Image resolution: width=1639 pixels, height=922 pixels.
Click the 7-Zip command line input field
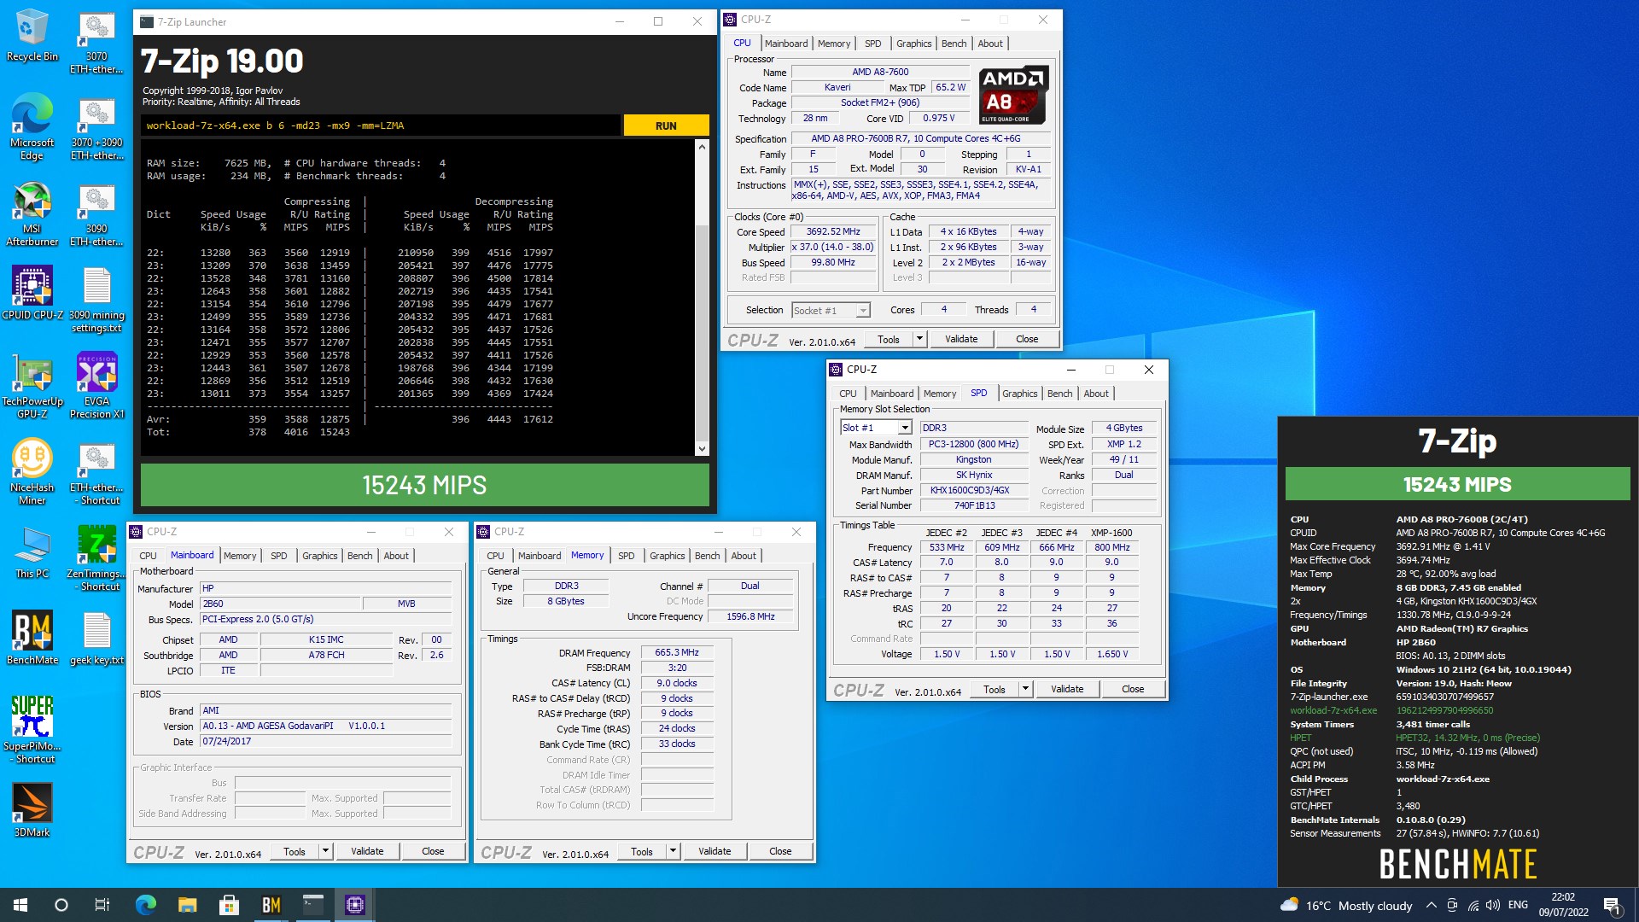pyautogui.click(x=381, y=125)
